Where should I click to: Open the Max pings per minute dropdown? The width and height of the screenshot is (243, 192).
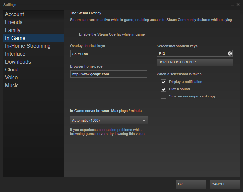pos(109,121)
